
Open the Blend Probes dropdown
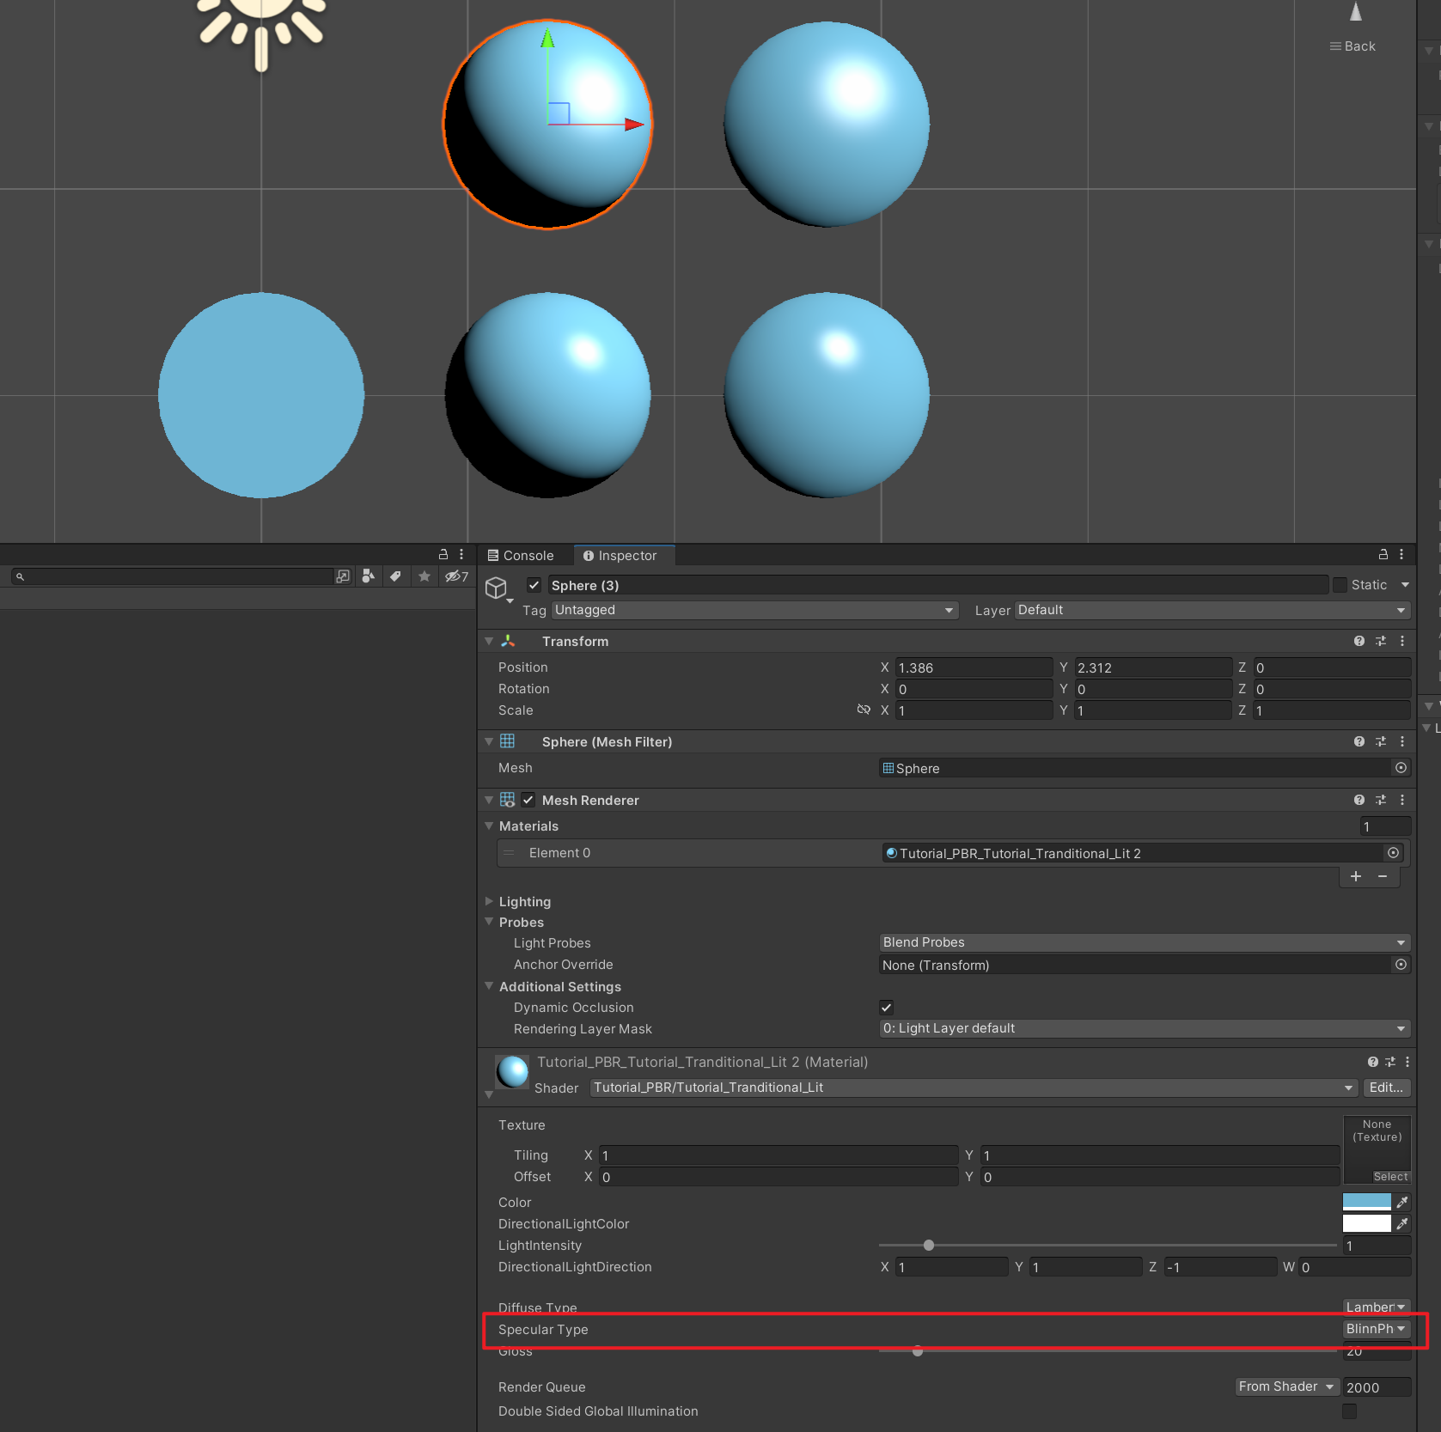coord(1143,941)
